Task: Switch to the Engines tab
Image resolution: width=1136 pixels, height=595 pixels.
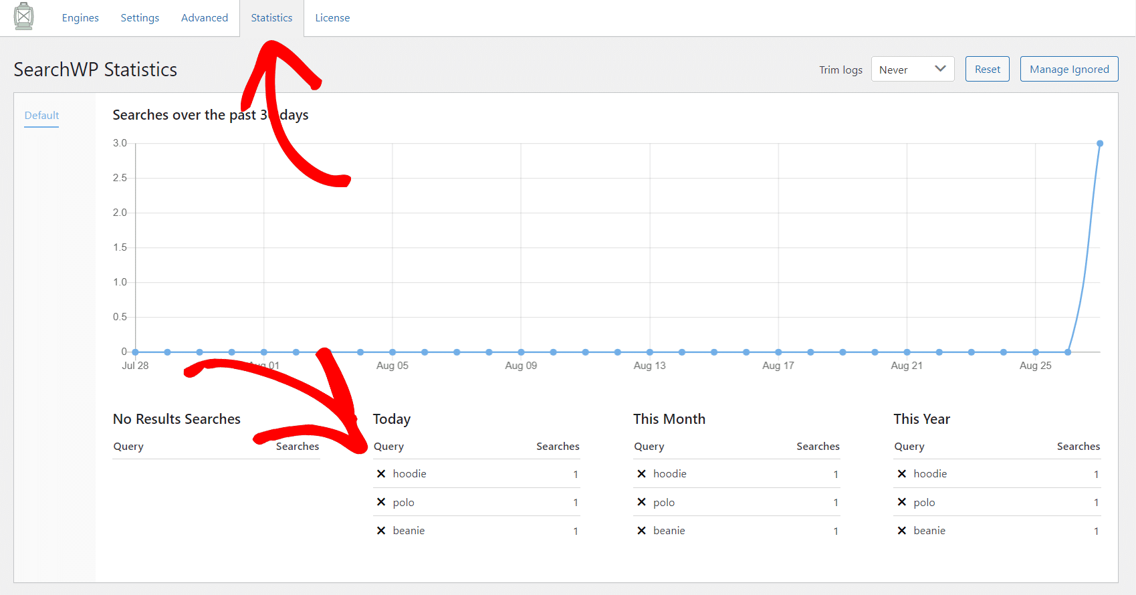Action: (x=80, y=18)
